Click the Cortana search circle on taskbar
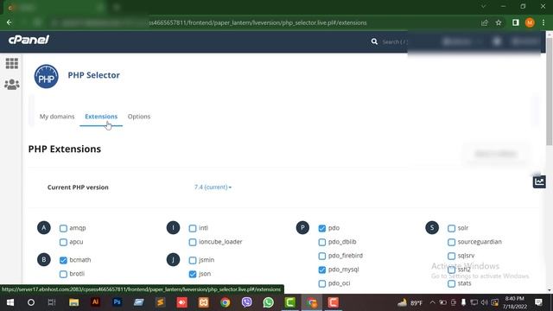The height and width of the screenshot is (311, 553). [31, 302]
